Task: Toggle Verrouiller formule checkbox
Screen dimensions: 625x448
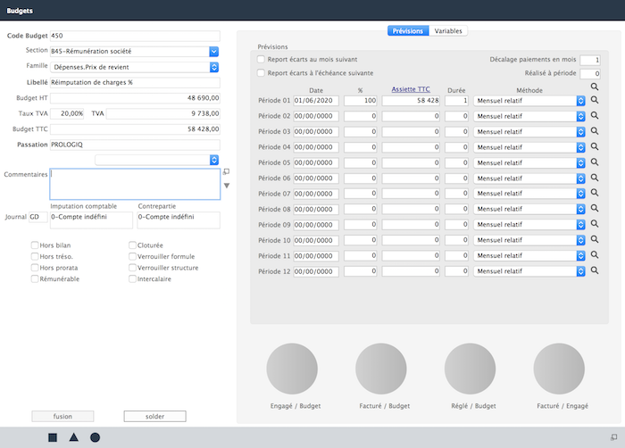Action: click(x=133, y=256)
